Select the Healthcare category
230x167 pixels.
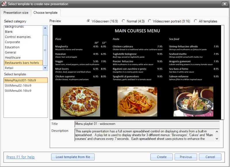pyautogui.click(x=13, y=57)
